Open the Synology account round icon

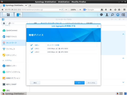[118, 15]
